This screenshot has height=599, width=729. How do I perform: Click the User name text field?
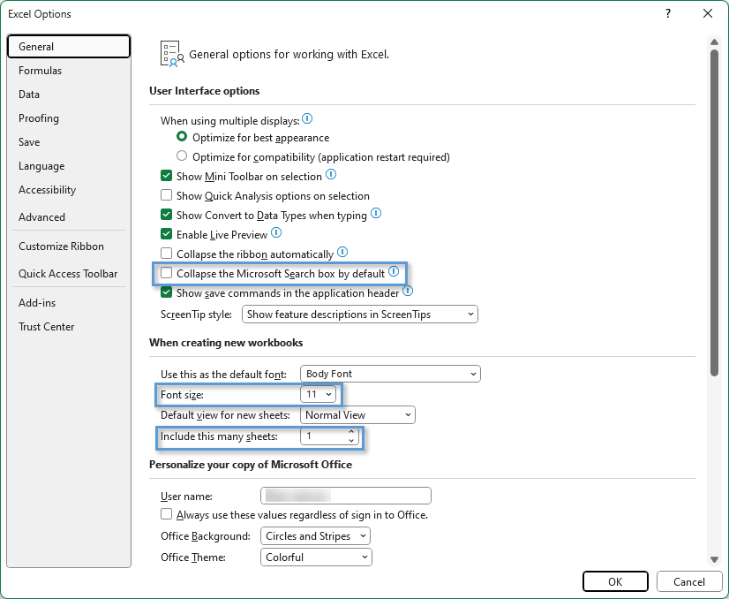(x=345, y=496)
